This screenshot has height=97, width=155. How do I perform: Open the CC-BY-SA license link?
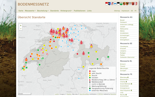click(100, 94)
